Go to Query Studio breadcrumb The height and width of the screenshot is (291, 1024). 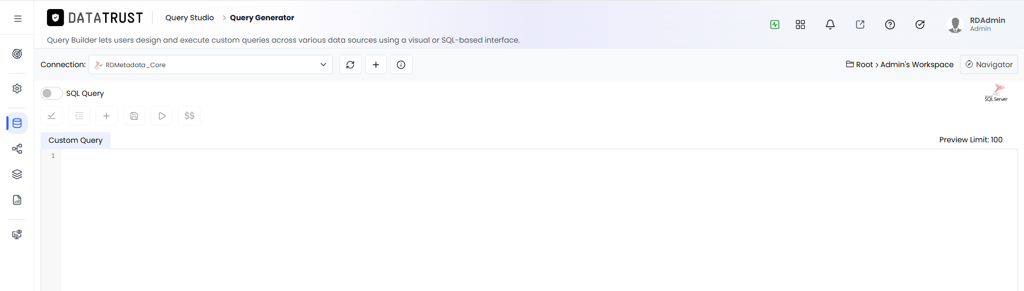(x=189, y=18)
